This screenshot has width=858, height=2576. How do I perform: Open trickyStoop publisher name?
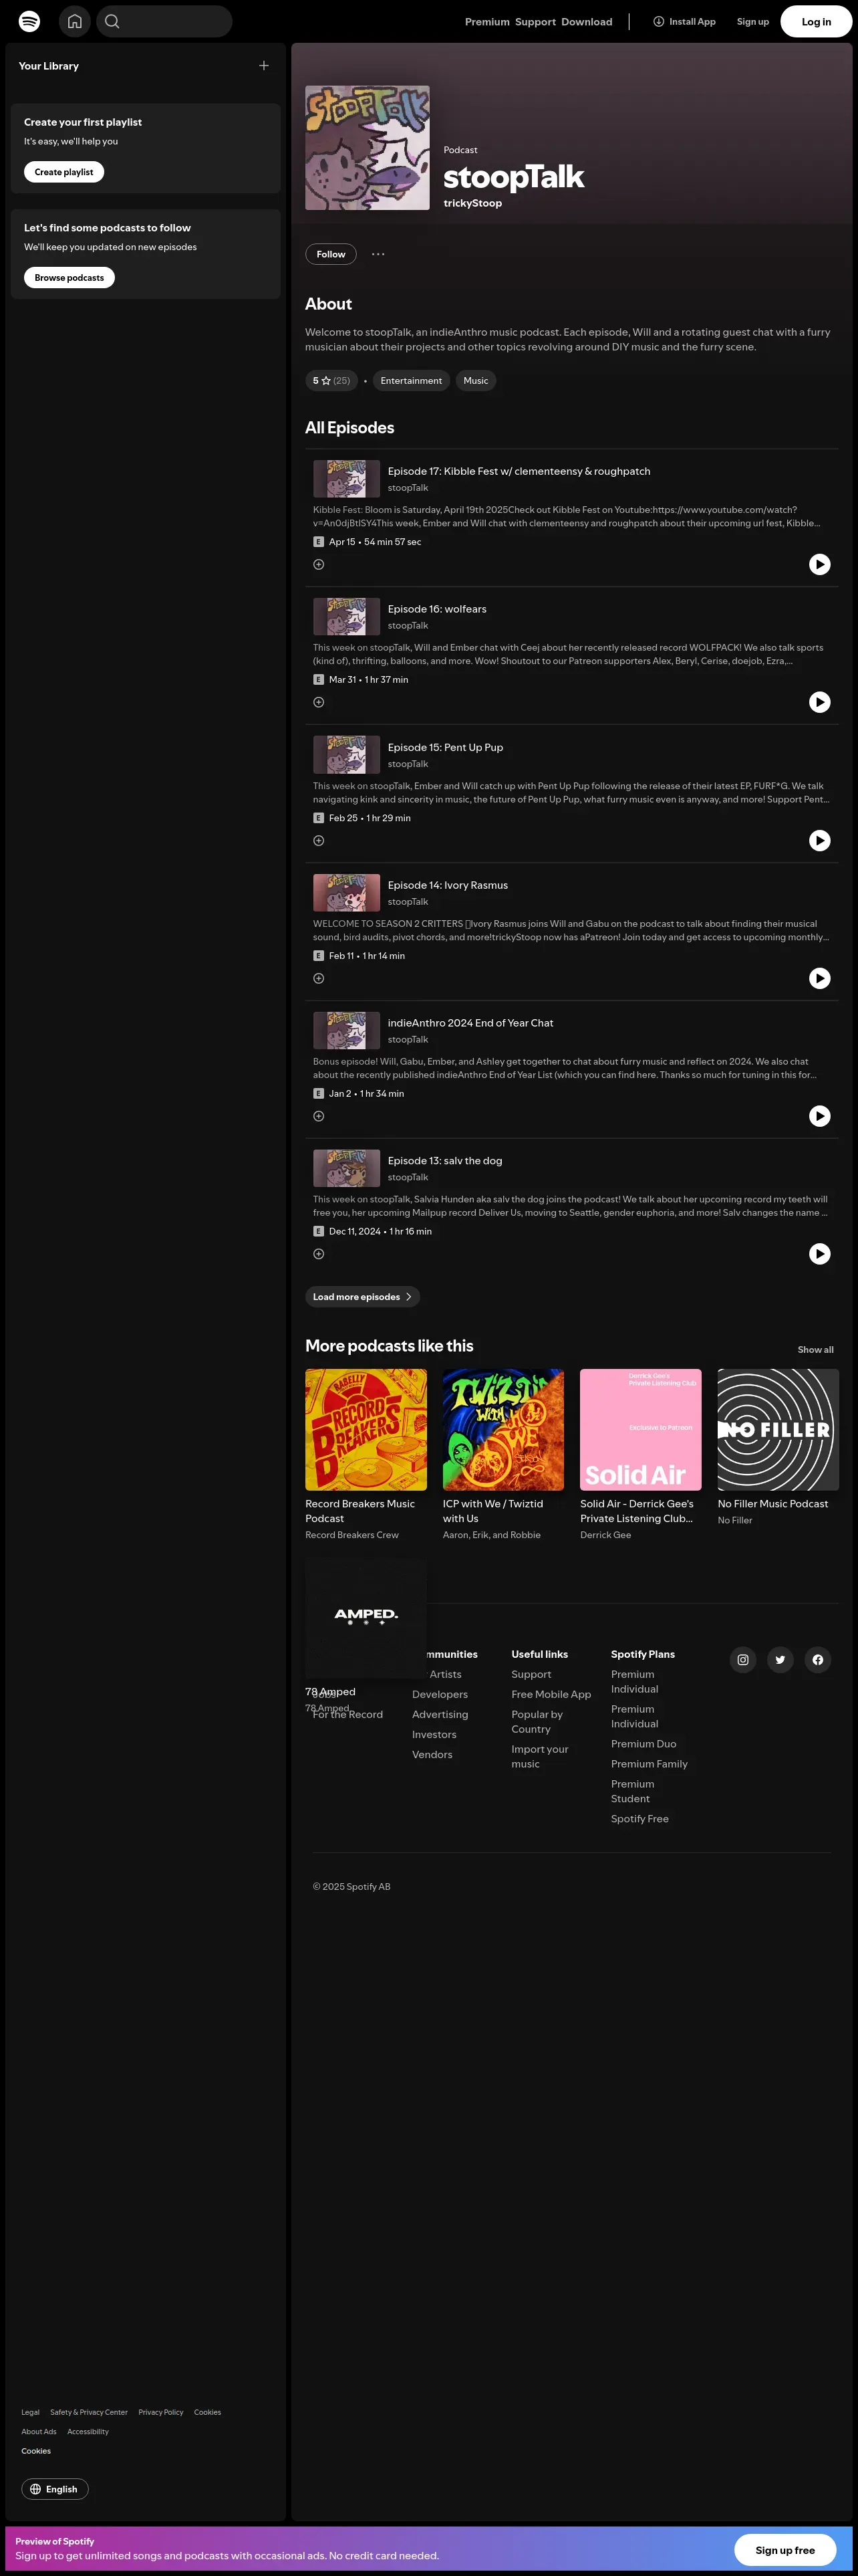pos(472,203)
